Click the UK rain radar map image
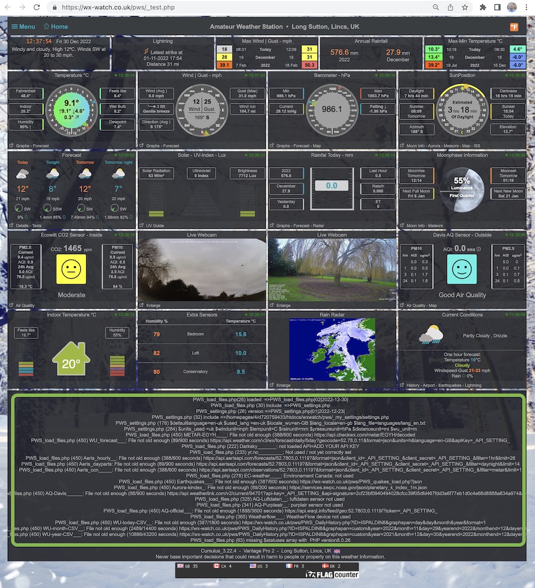This screenshot has width=535, height=588. 332,350
